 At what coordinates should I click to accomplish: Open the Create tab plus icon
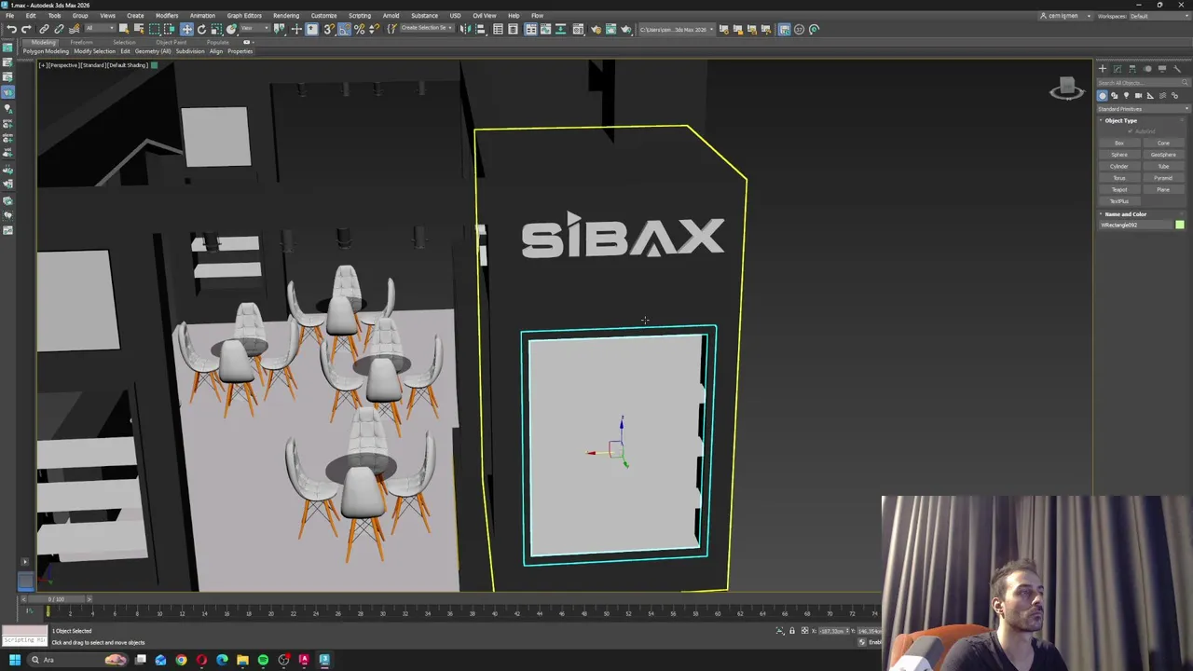(x=1103, y=69)
